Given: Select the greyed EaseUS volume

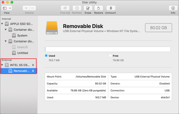Looking at the screenshot, I should [x=22, y=47].
